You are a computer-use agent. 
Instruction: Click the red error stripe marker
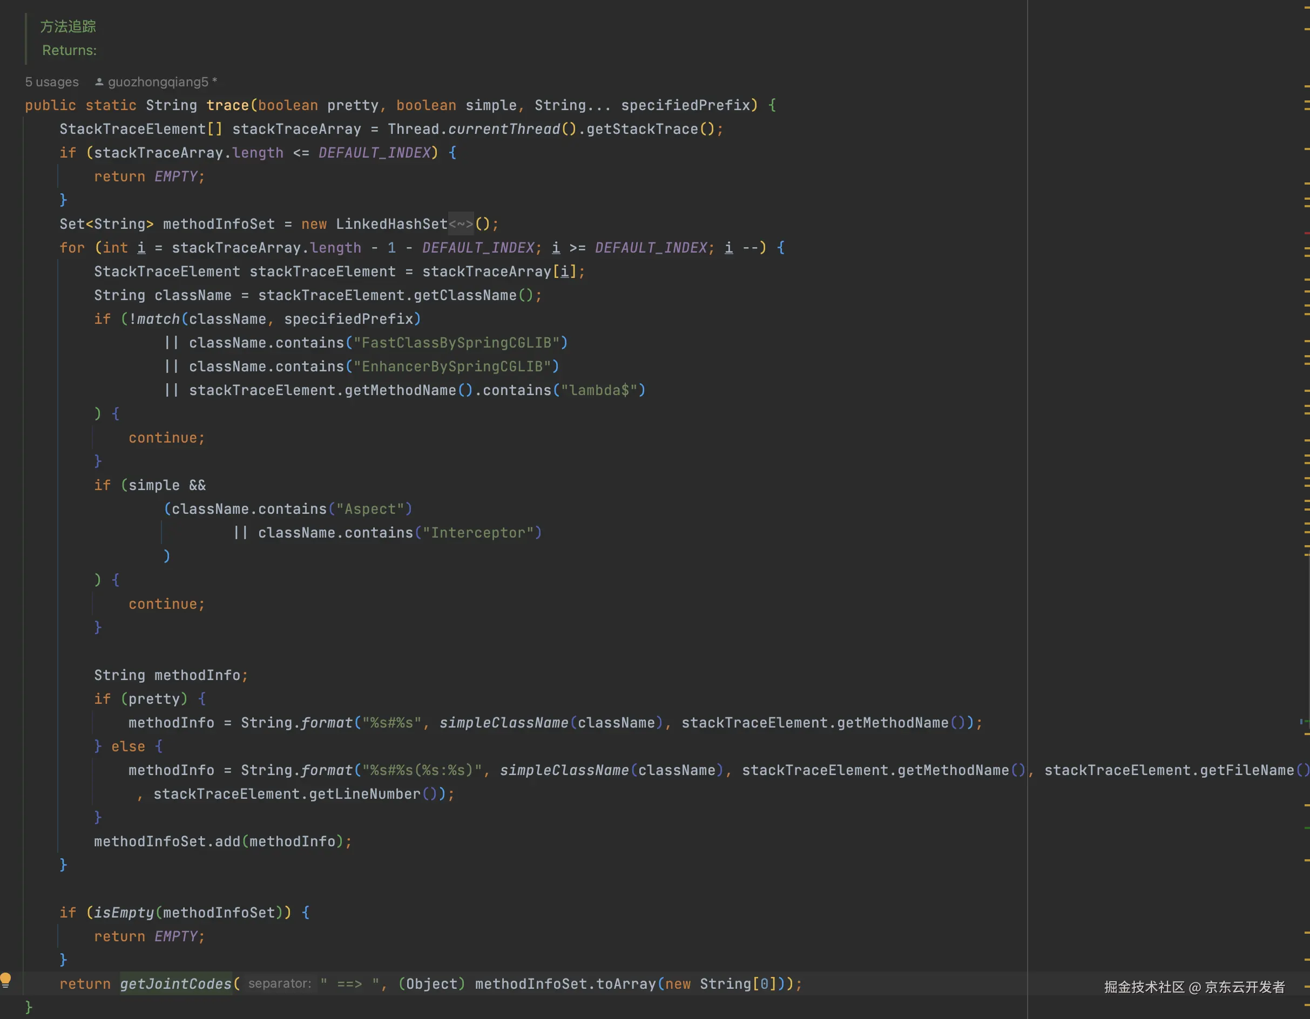click(x=1306, y=233)
